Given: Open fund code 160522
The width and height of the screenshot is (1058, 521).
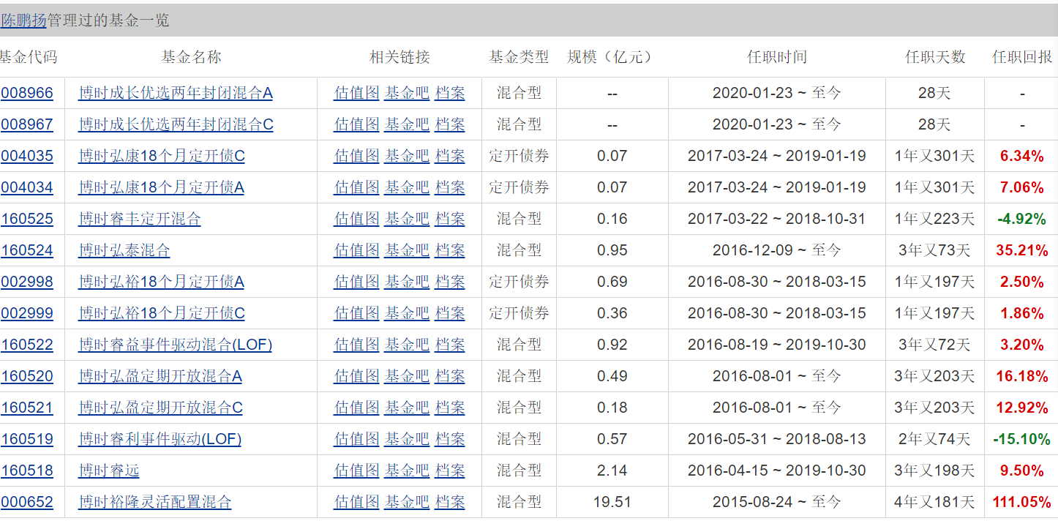Looking at the screenshot, I should pos(27,345).
